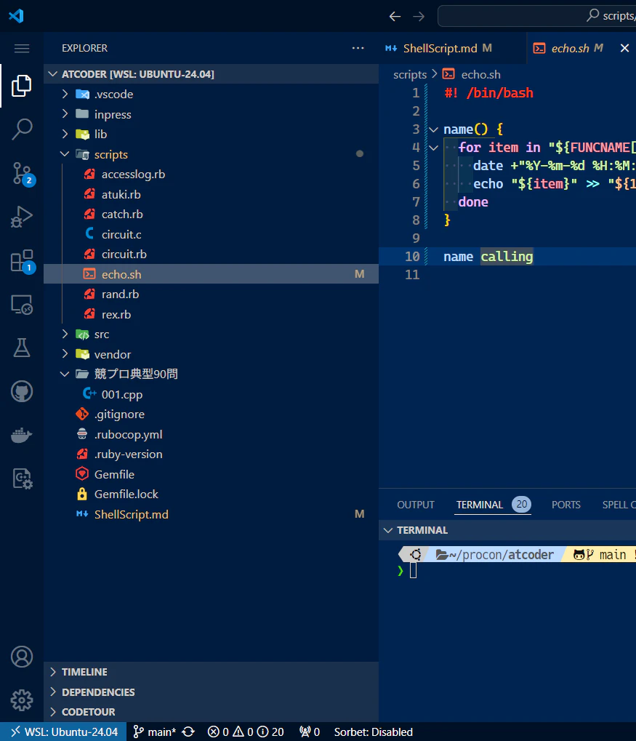Open Source Control view with 2 changes
The width and height of the screenshot is (636, 741).
tap(22, 173)
